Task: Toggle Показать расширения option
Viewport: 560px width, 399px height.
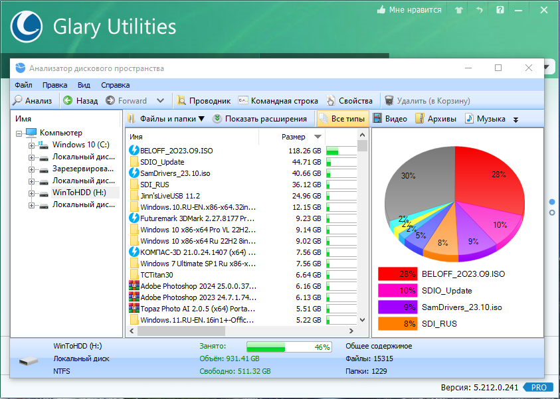Action: point(259,118)
